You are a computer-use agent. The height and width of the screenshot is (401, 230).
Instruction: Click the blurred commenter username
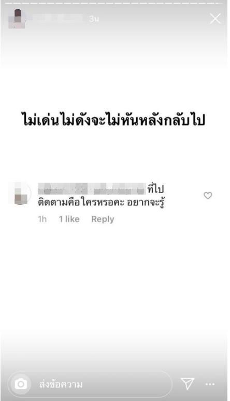pos(92,189)
